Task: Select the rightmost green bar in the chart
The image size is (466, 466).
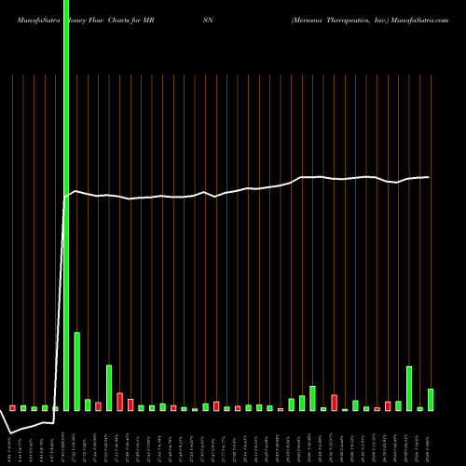Action: click(x=431, y=400)
